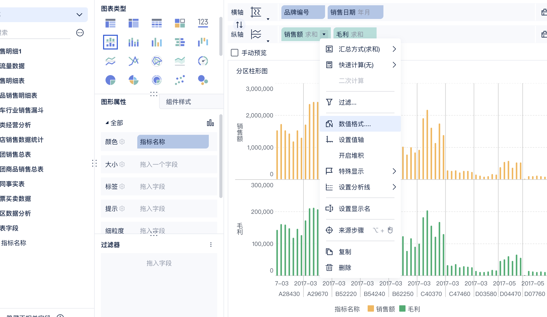
Task: Click the three-dot icon beside search box
Action: point(80,33)
